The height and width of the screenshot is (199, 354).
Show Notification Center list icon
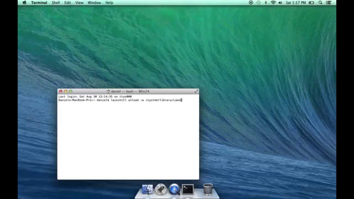pos(329,3)
